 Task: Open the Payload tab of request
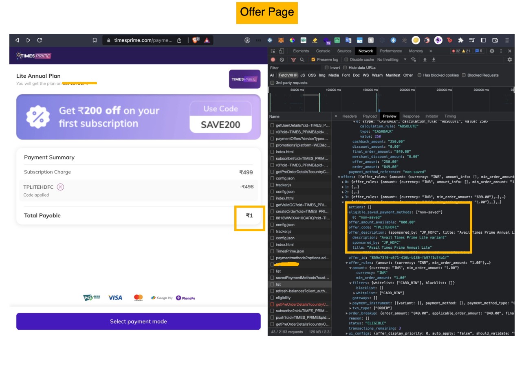click(x=370, y=116)
